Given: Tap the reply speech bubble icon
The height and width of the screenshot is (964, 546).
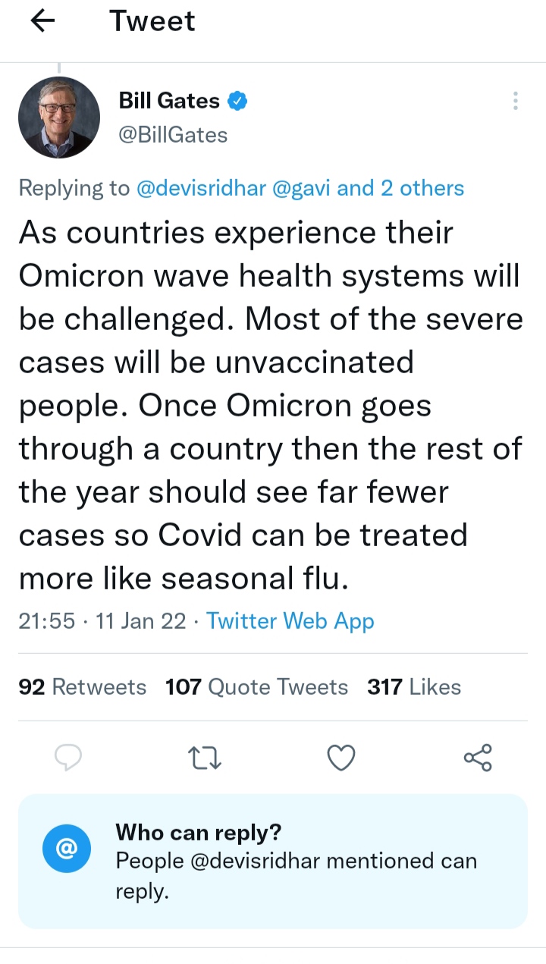Looking at the screenshot, I should [x=69, y=757].
